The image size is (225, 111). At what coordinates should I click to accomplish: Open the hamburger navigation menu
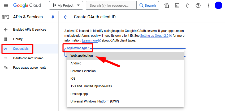click(x=6, y=6)
